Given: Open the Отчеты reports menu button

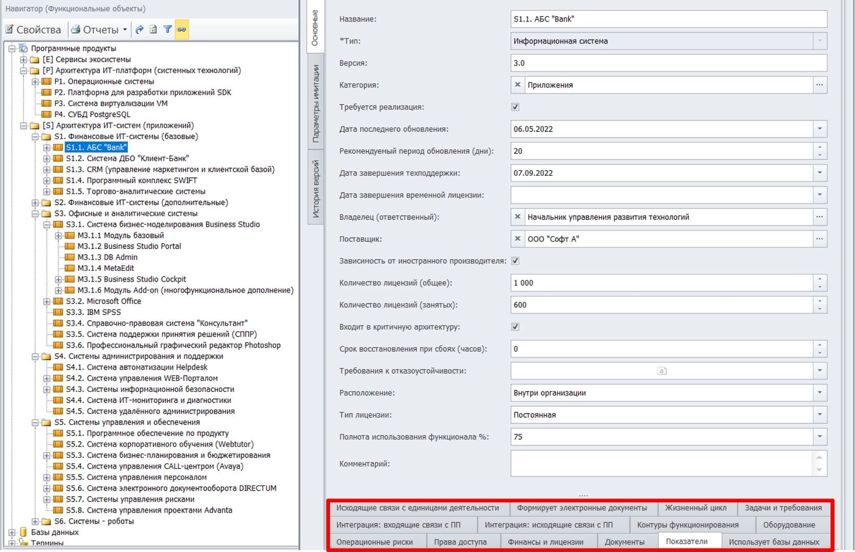Looking at the screenshot, I should tap(99, 30).
